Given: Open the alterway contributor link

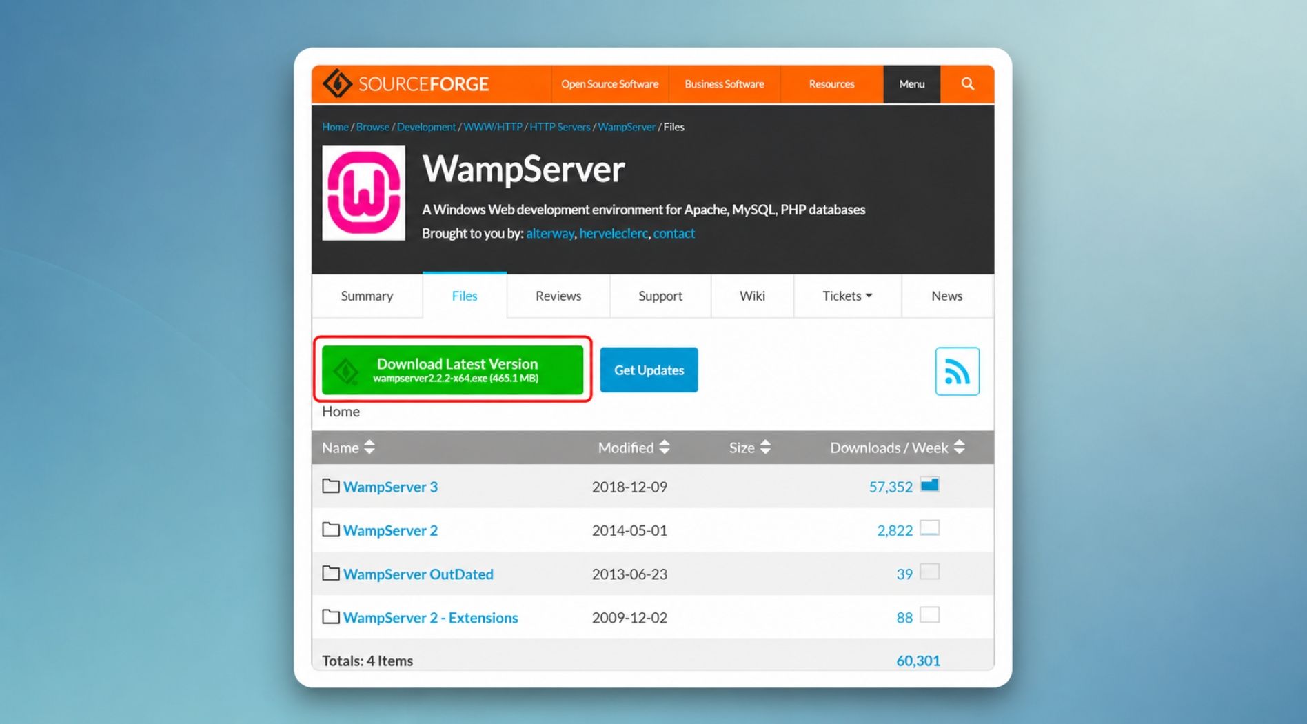Looking at the screenshot, I should point(550,233).
